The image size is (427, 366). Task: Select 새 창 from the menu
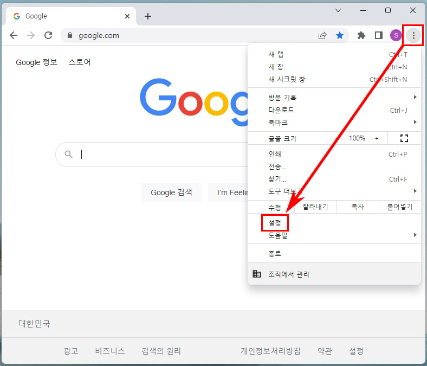pyautogui.click(x=334, y=67)
